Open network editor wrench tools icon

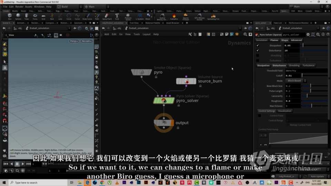click(x=190, y=34)
